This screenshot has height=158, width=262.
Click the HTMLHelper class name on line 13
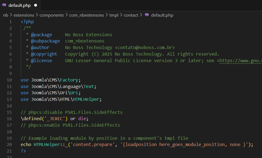[x=86, y=99]
